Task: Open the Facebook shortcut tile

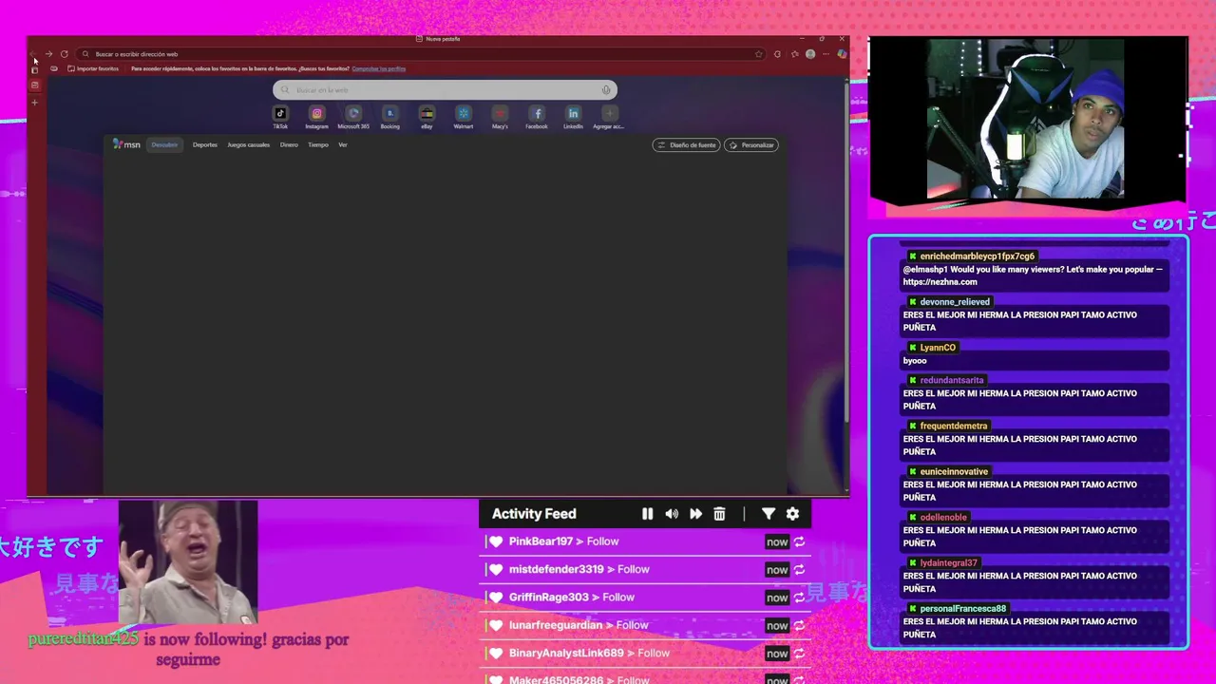Action: coord(537,117)
